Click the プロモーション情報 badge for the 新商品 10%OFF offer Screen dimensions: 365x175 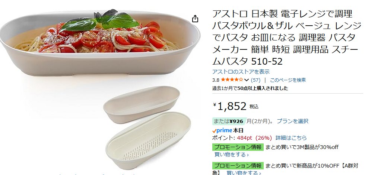point(238,165)
